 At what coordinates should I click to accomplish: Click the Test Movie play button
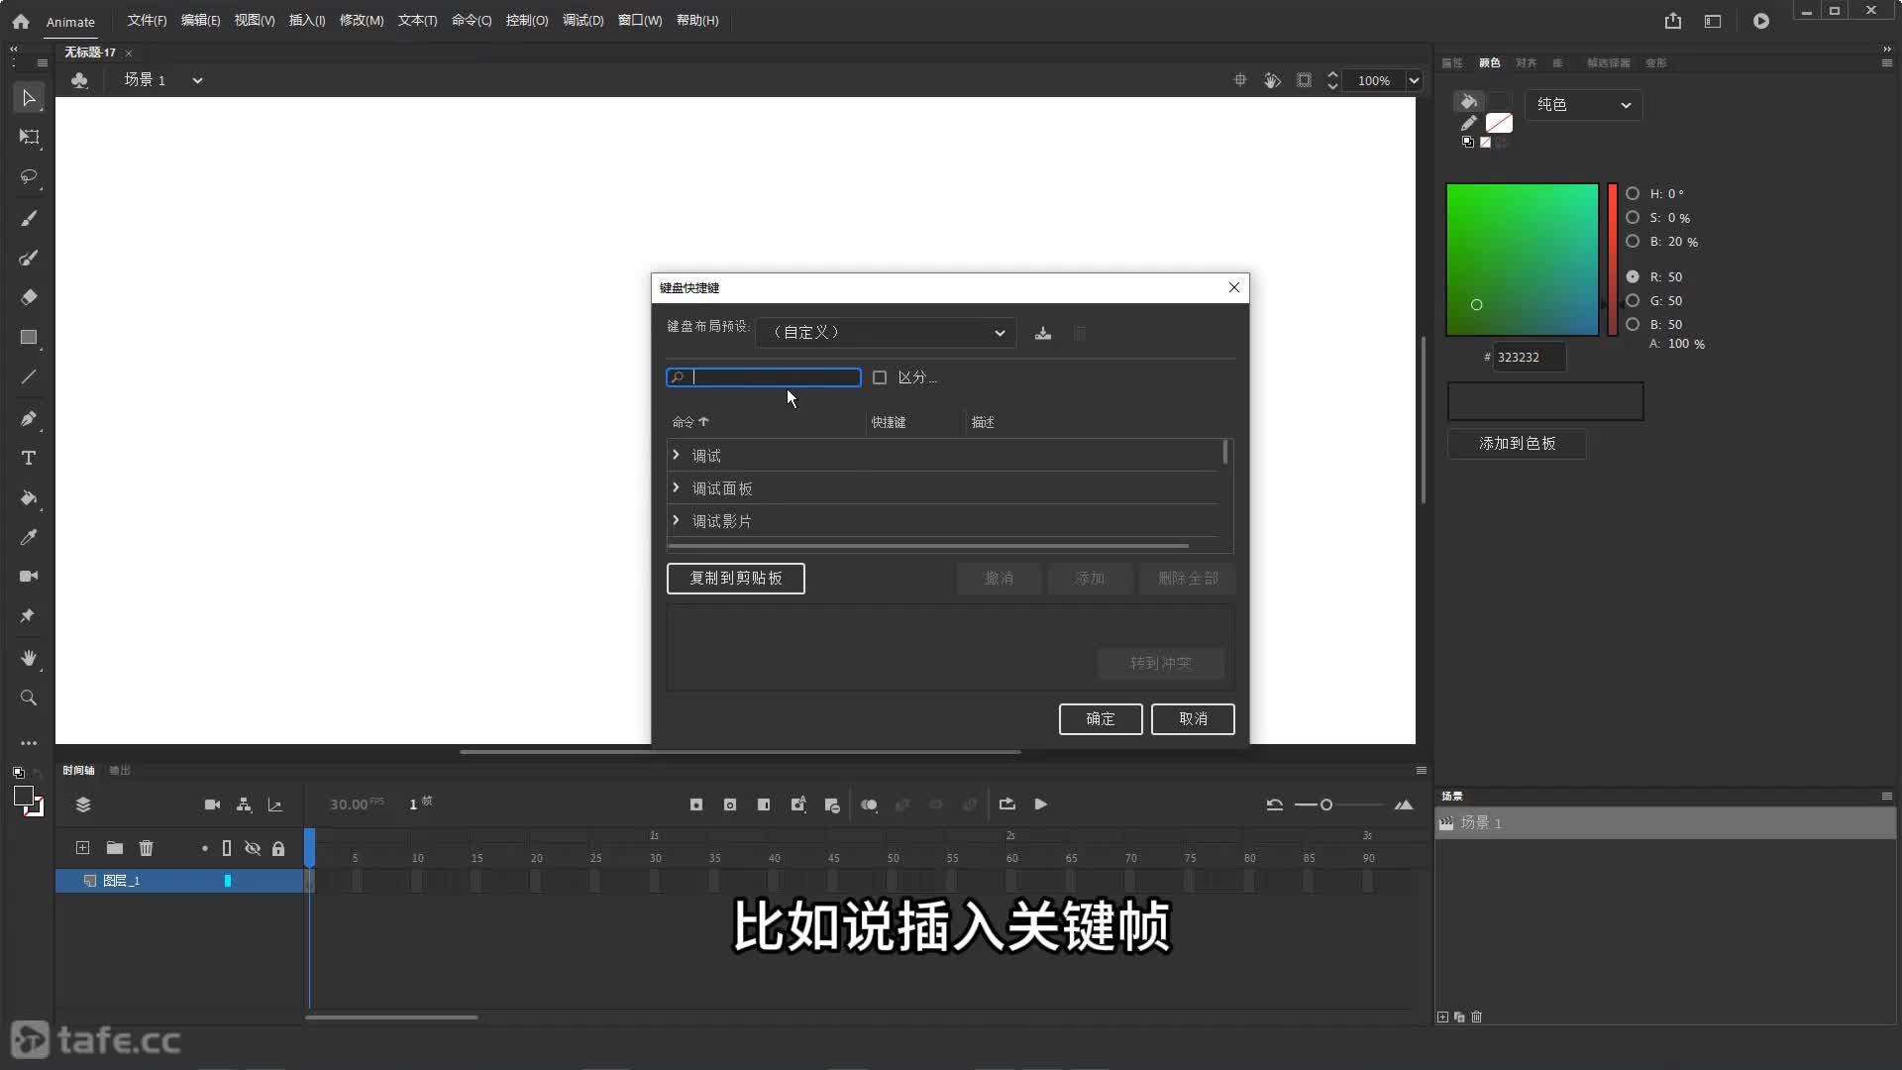(x=1761, y=21)
